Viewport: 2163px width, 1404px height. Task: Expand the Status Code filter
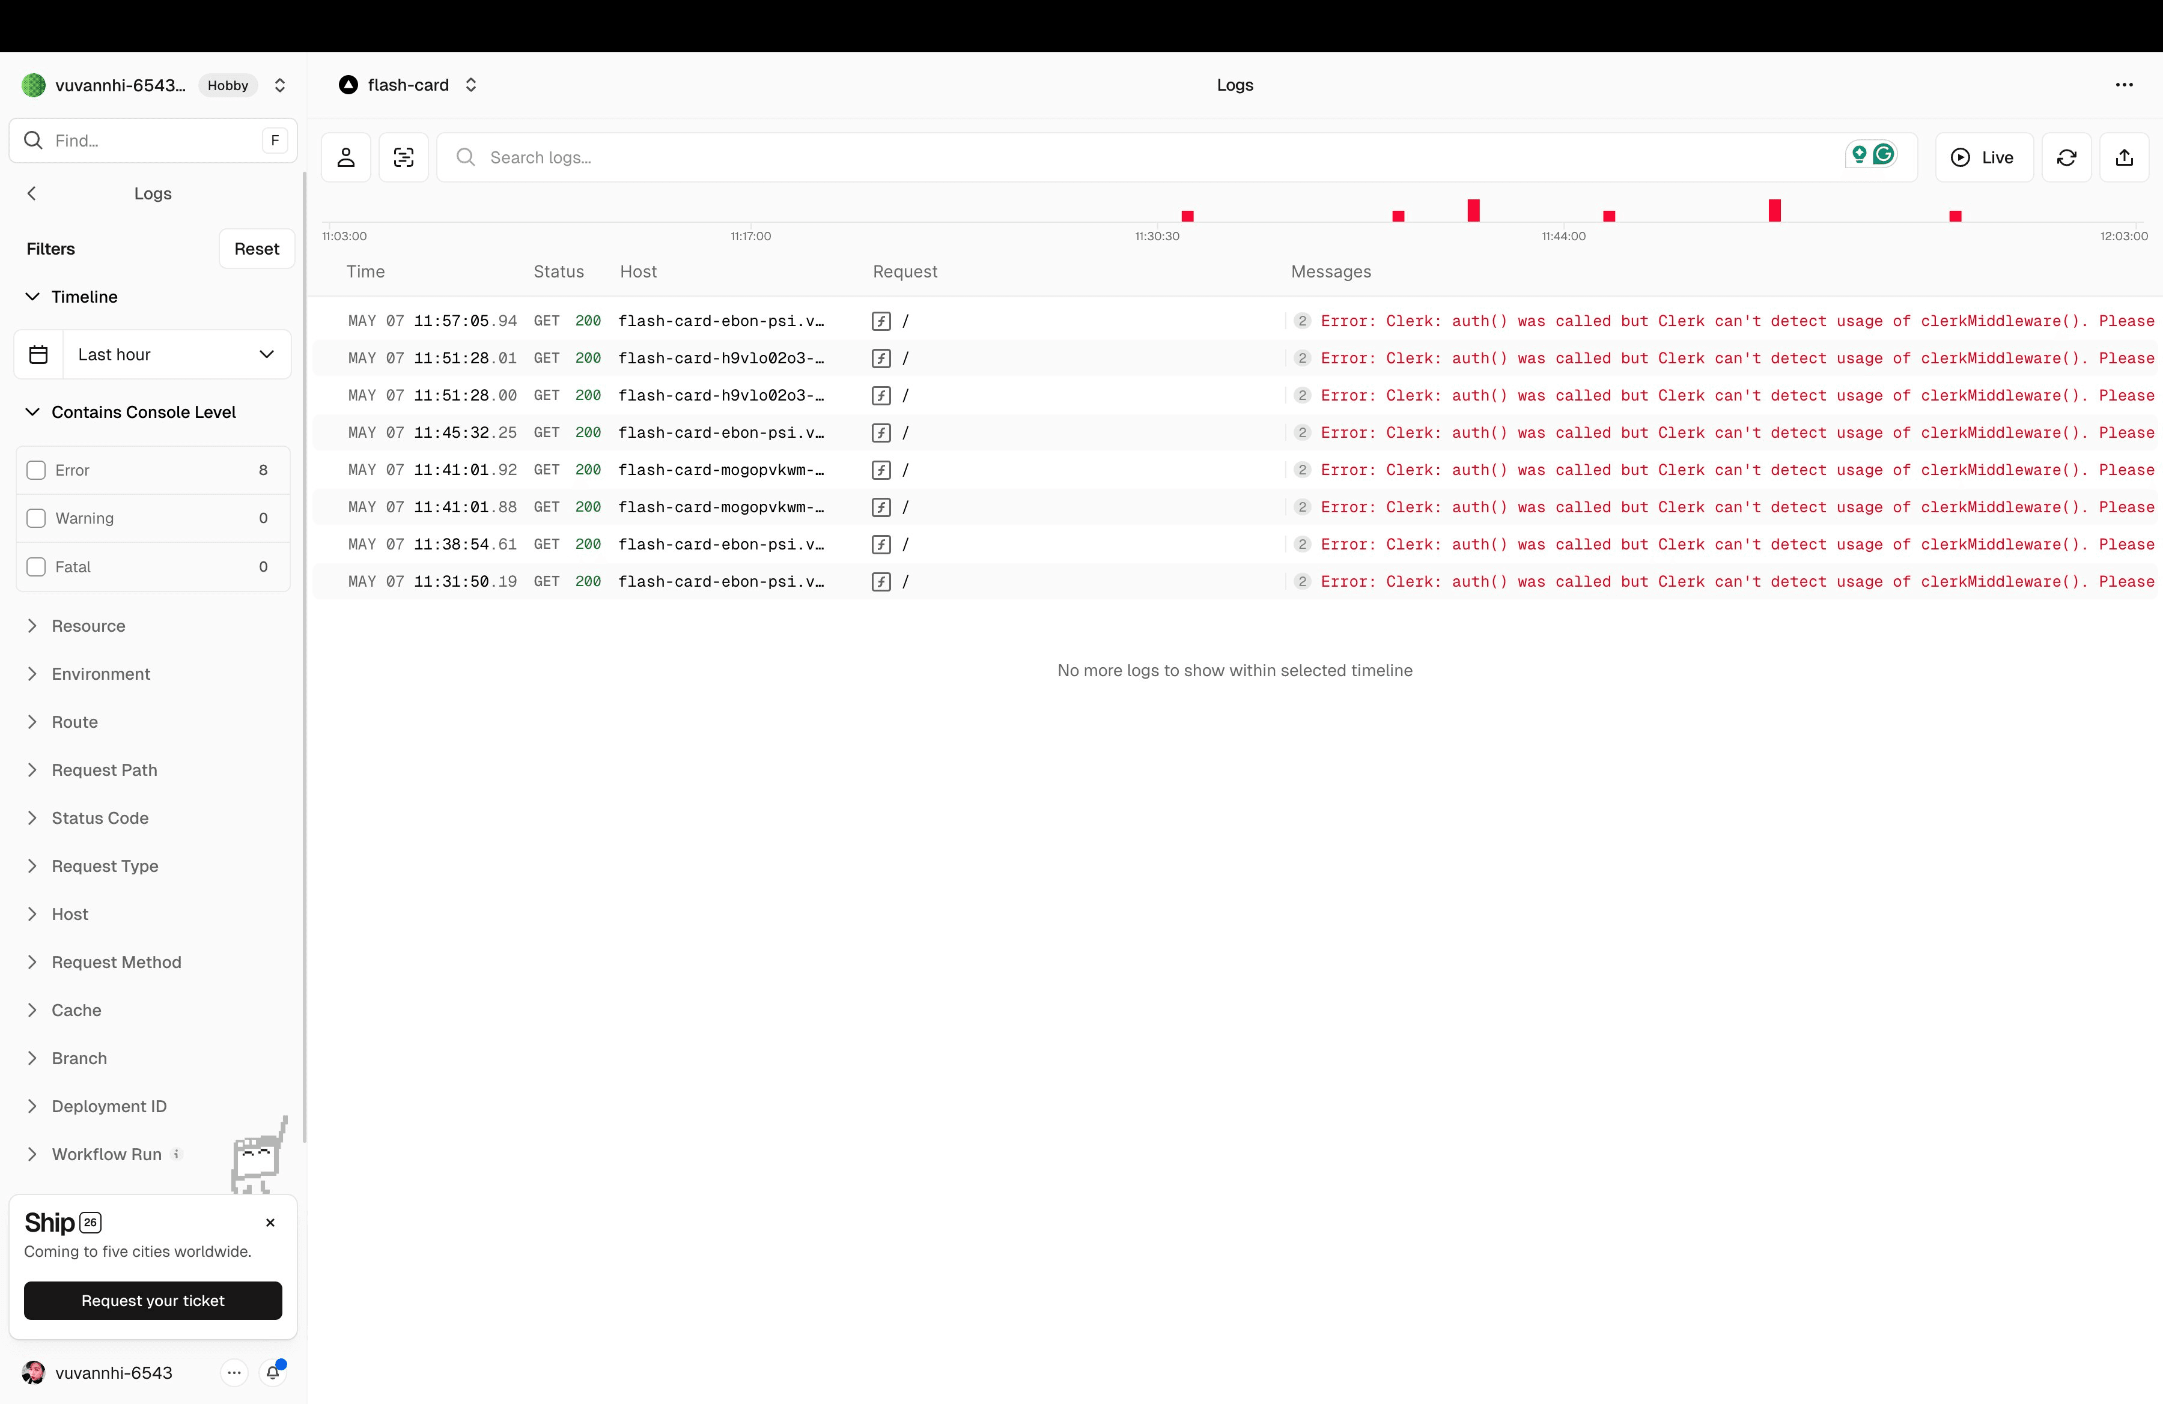pos(87,817)
